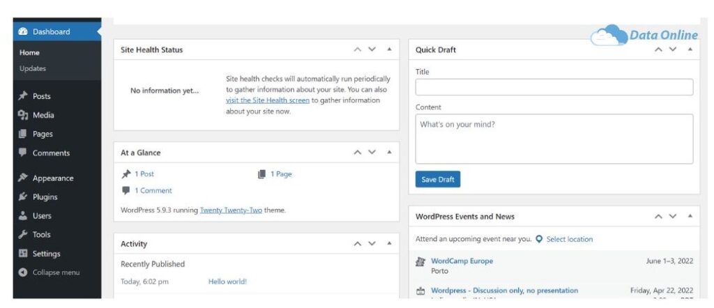Viewport: 714px width, 308px height.
Task: Click the Posts pushpin icon in sidebar
Action: 23,96
